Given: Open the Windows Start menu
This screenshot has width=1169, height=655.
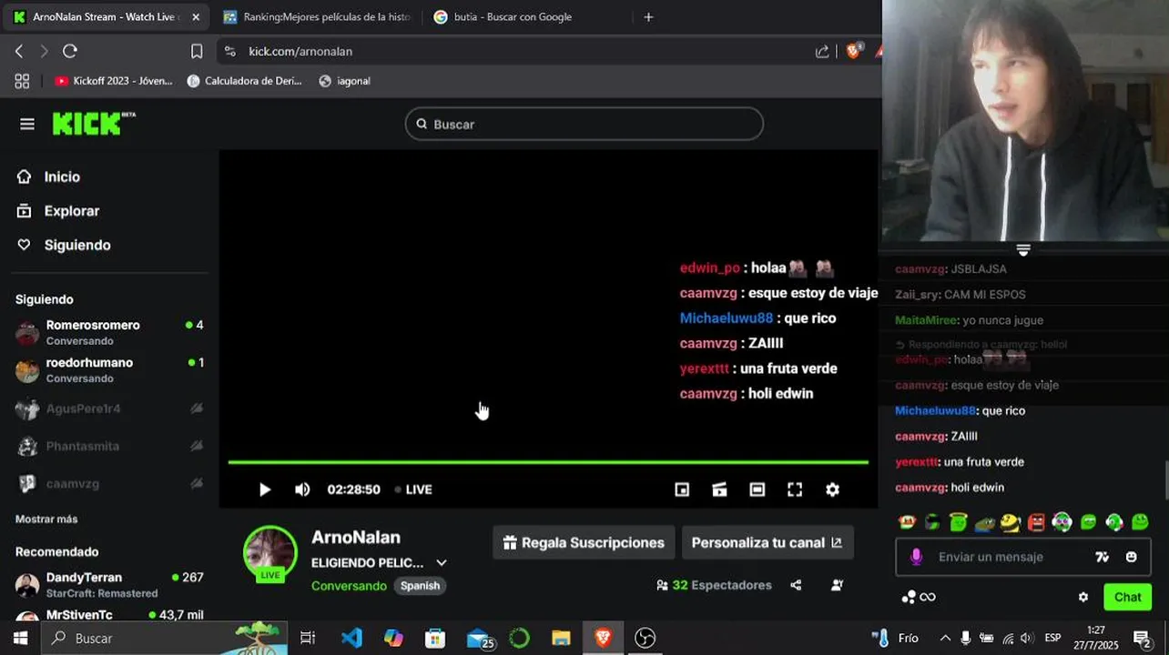Looking at the screenshot, I should point(20,638).
